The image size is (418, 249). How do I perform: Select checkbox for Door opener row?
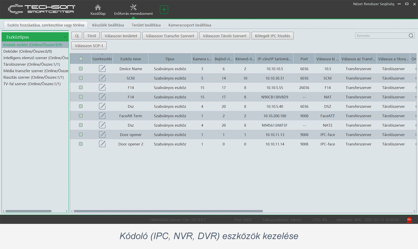(81, 135)
